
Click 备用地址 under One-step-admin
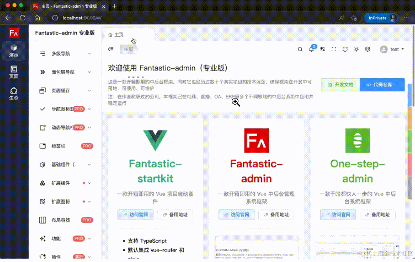(377, 215)
